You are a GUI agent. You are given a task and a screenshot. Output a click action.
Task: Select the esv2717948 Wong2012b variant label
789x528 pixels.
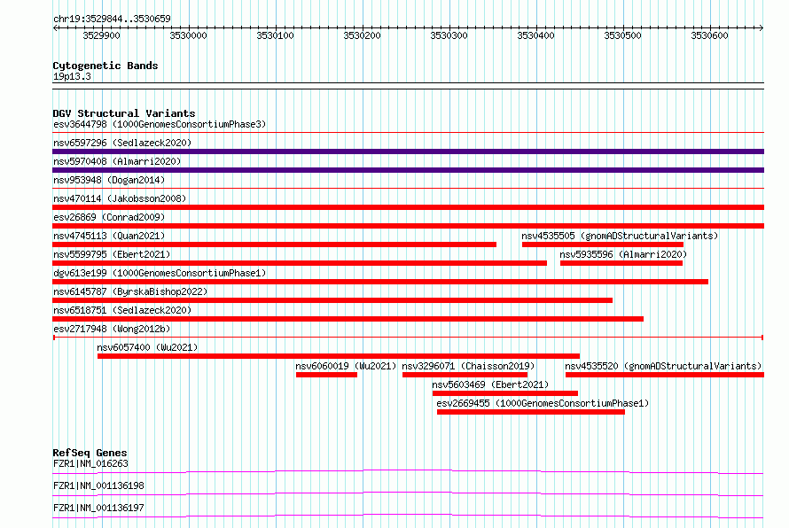click(112, 329)
